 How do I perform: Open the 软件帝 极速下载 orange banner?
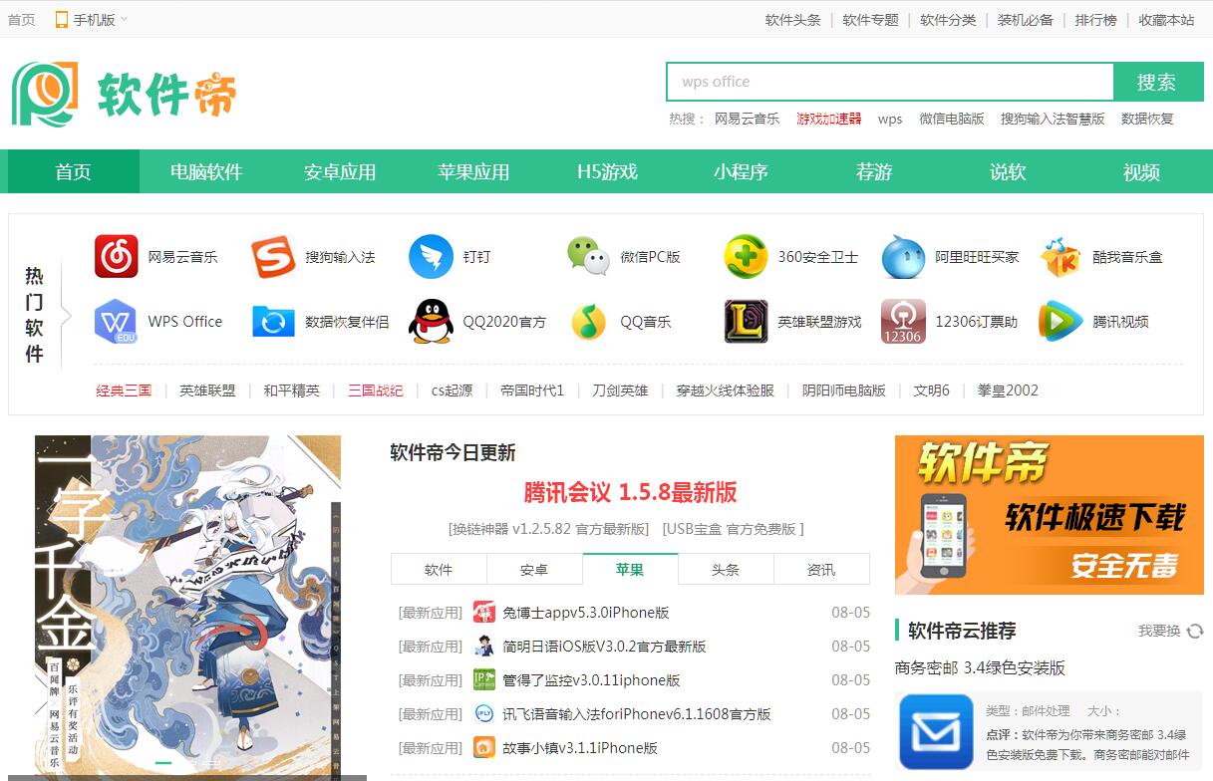pos(1049,515)
